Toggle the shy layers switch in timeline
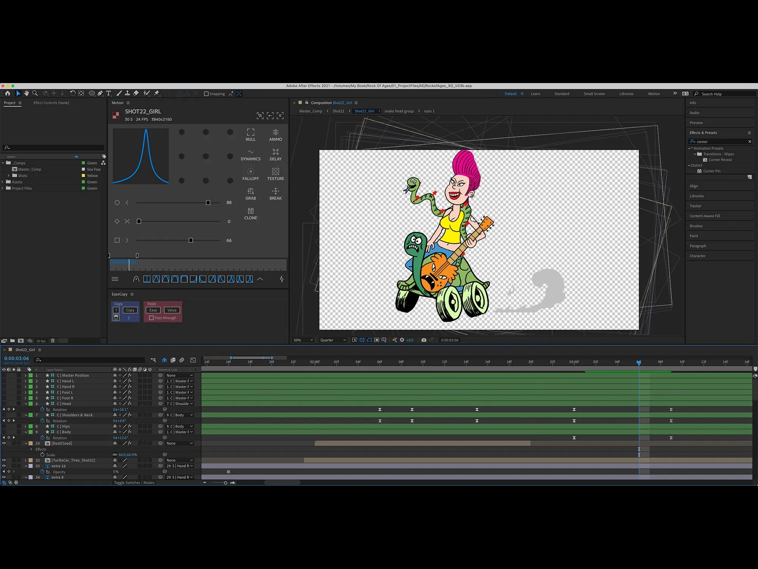This screenshot has height=569, width=758. (164, 360)
